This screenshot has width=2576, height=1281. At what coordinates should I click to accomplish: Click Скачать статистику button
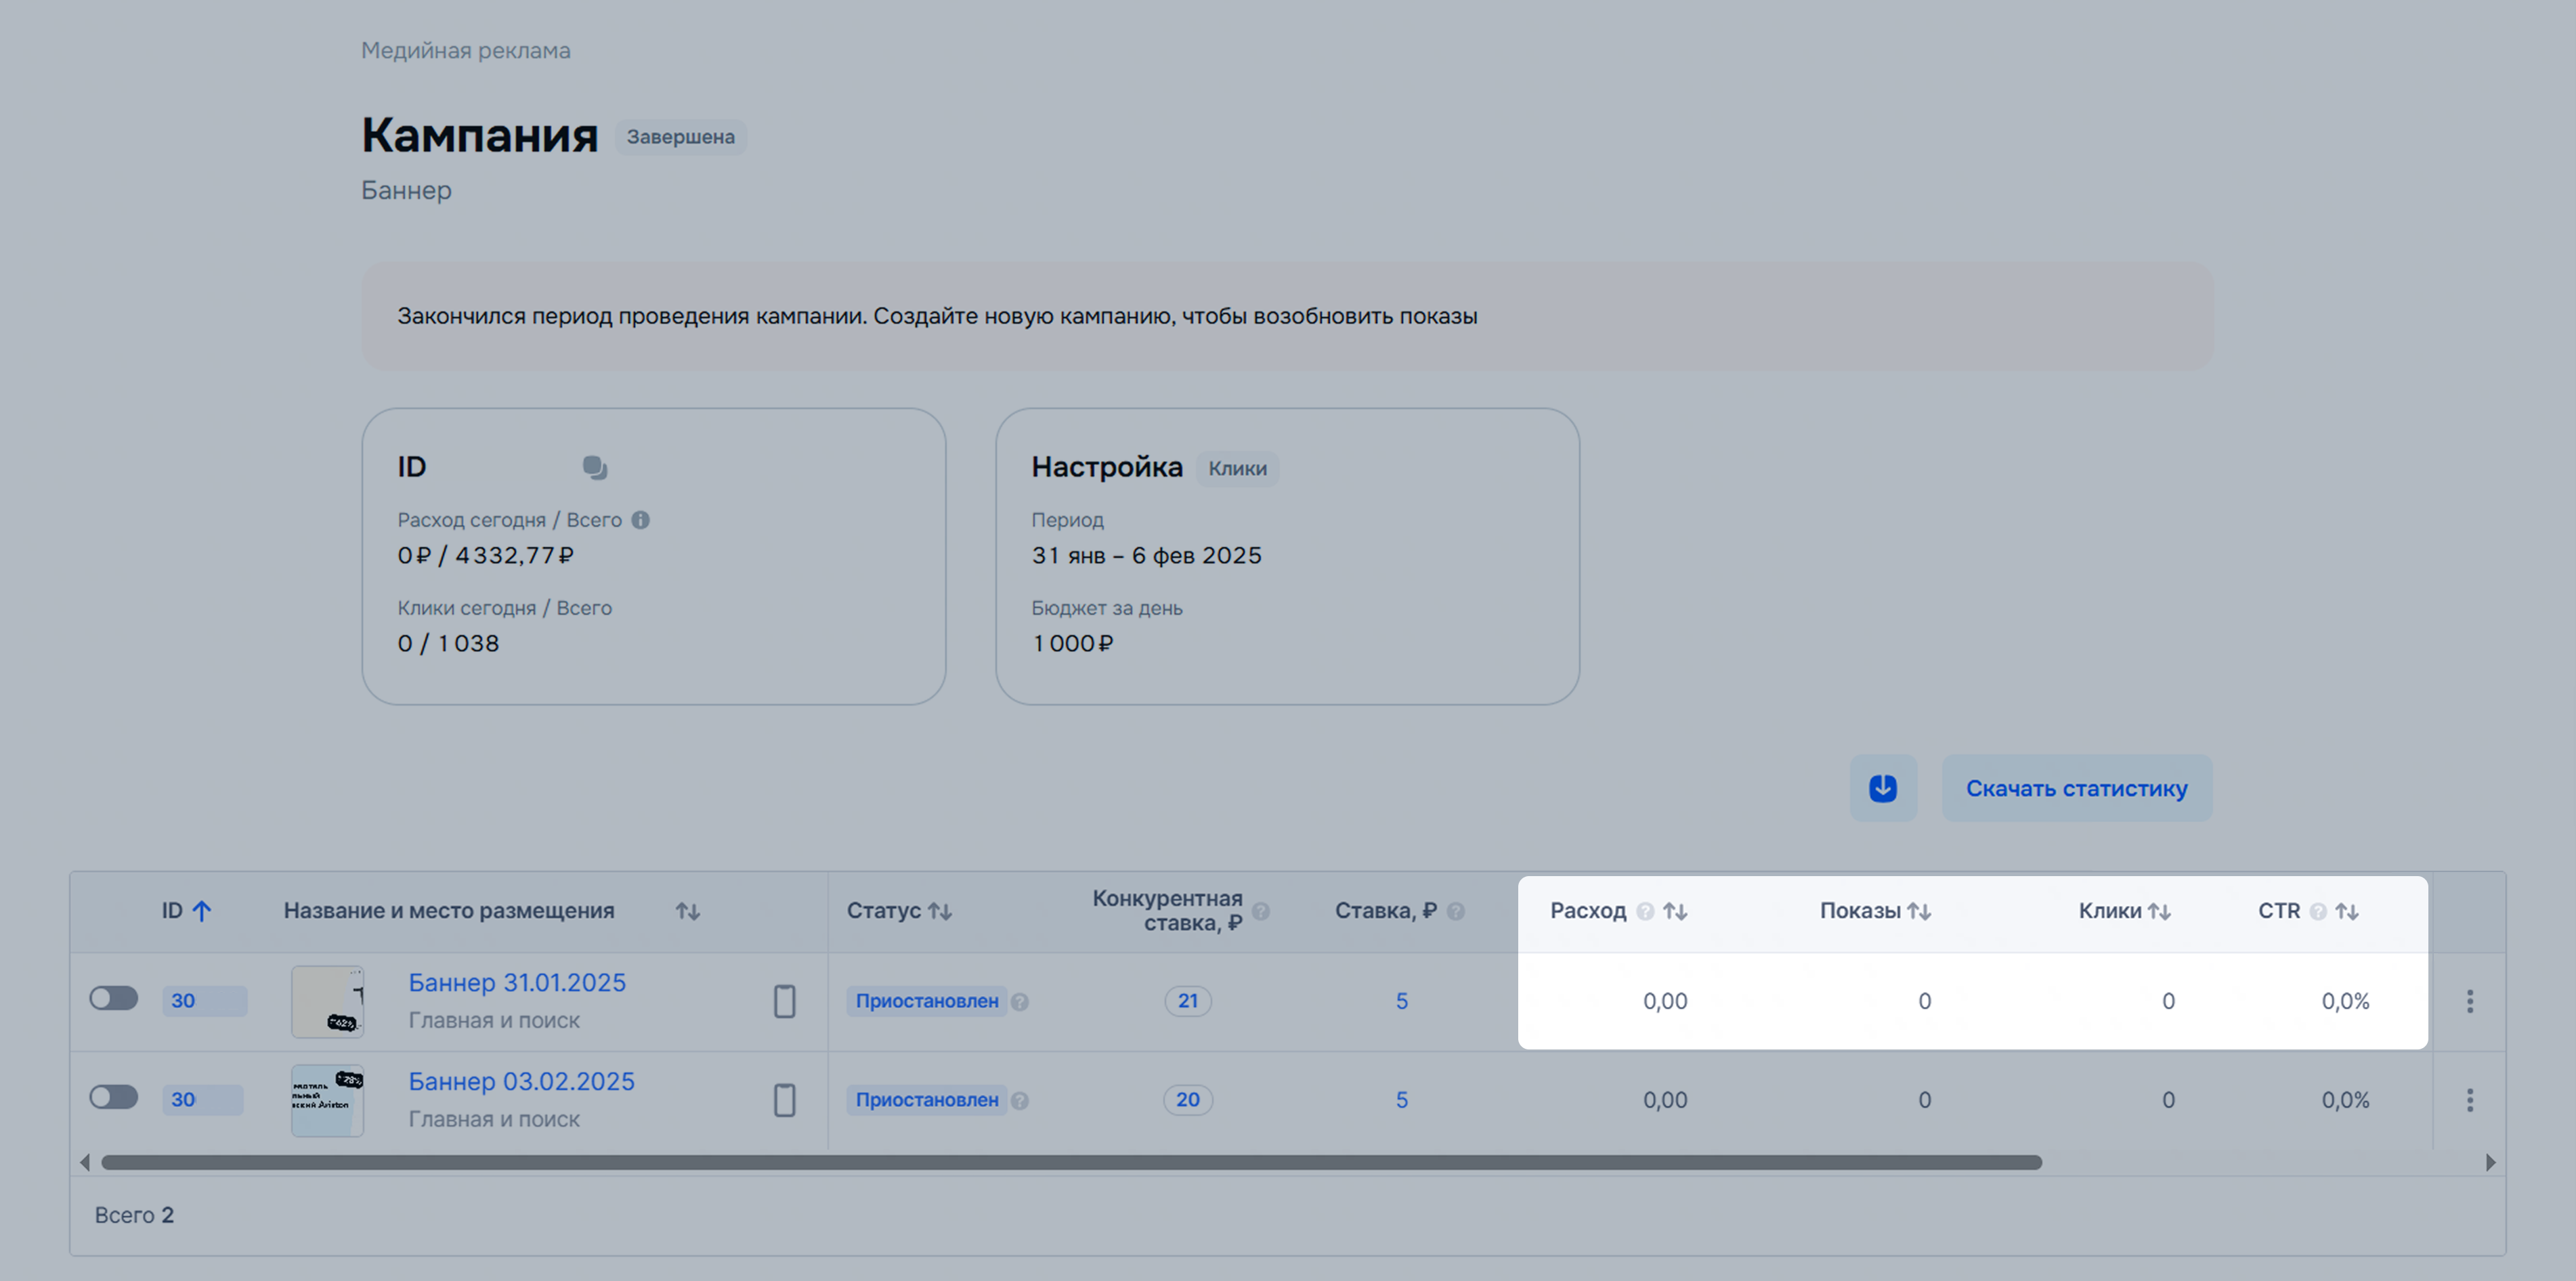pyautogui.click(x=2076, y=788)
